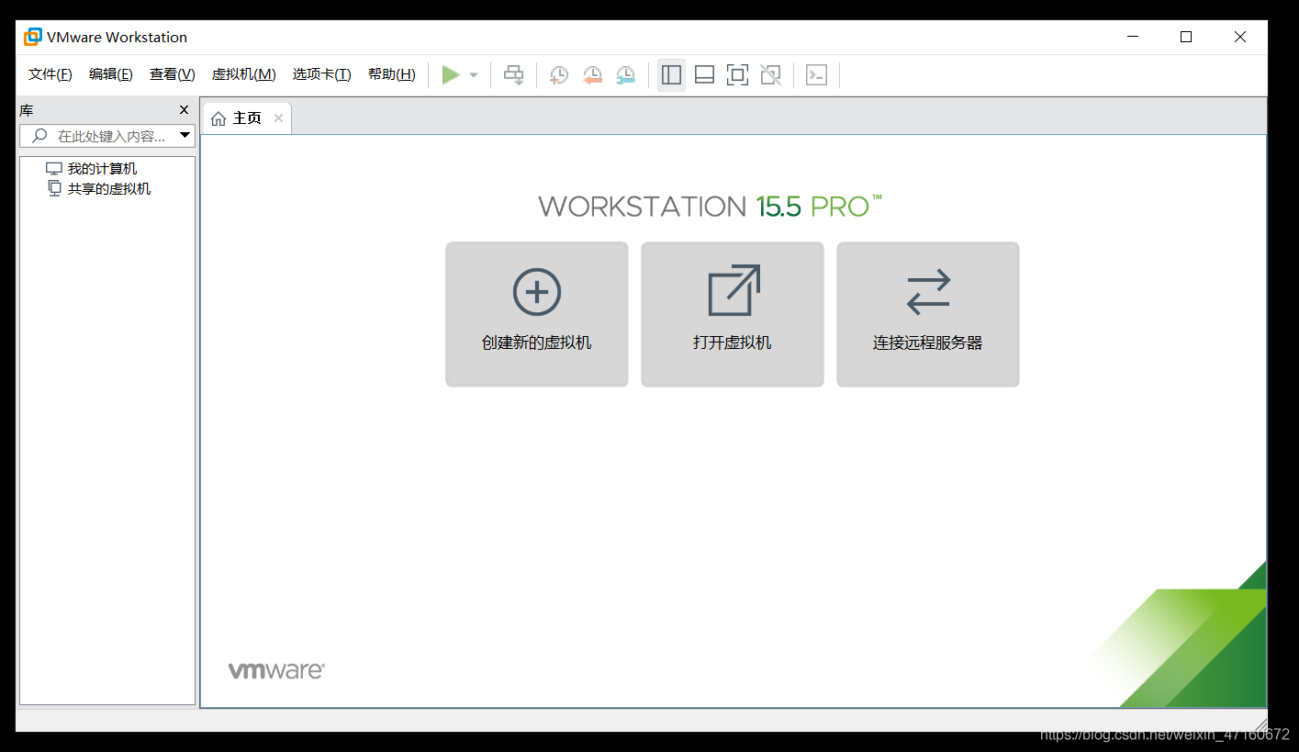Click the 打开虚拟机 button

click(x=733, y=314)
